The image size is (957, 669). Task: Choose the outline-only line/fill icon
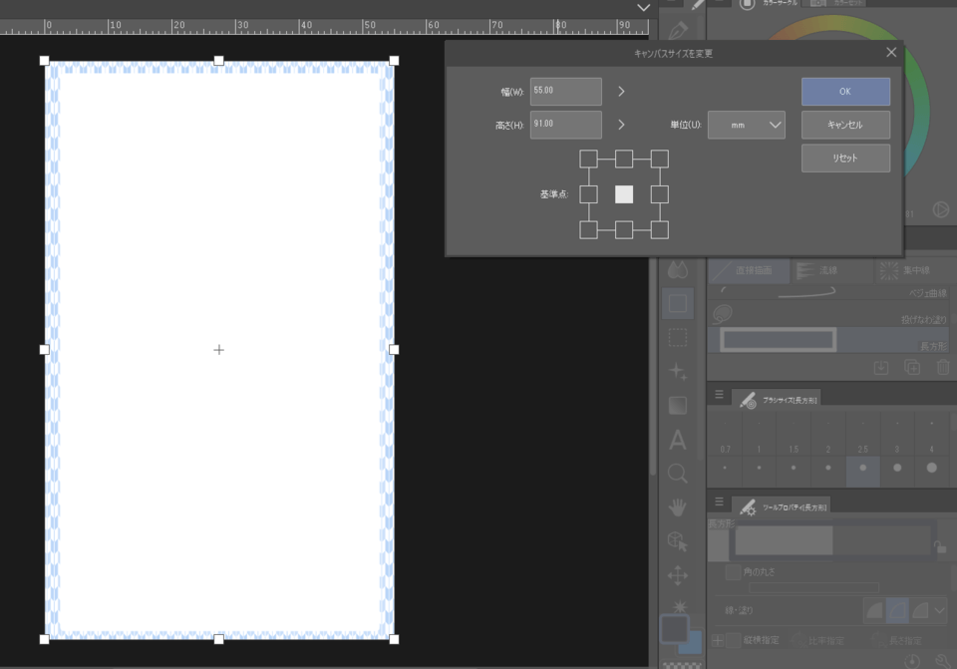[897, 610]
